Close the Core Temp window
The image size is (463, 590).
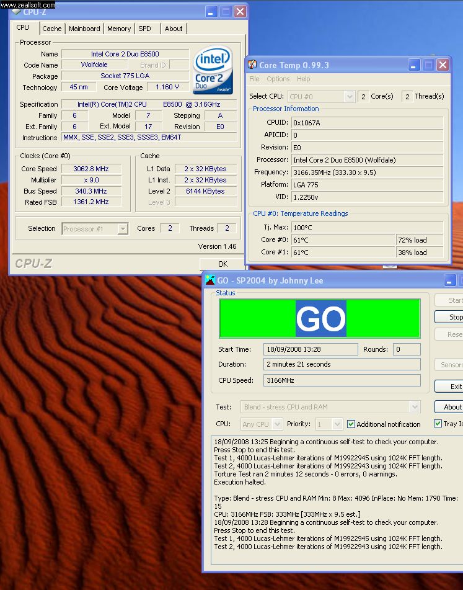[443, 65]
